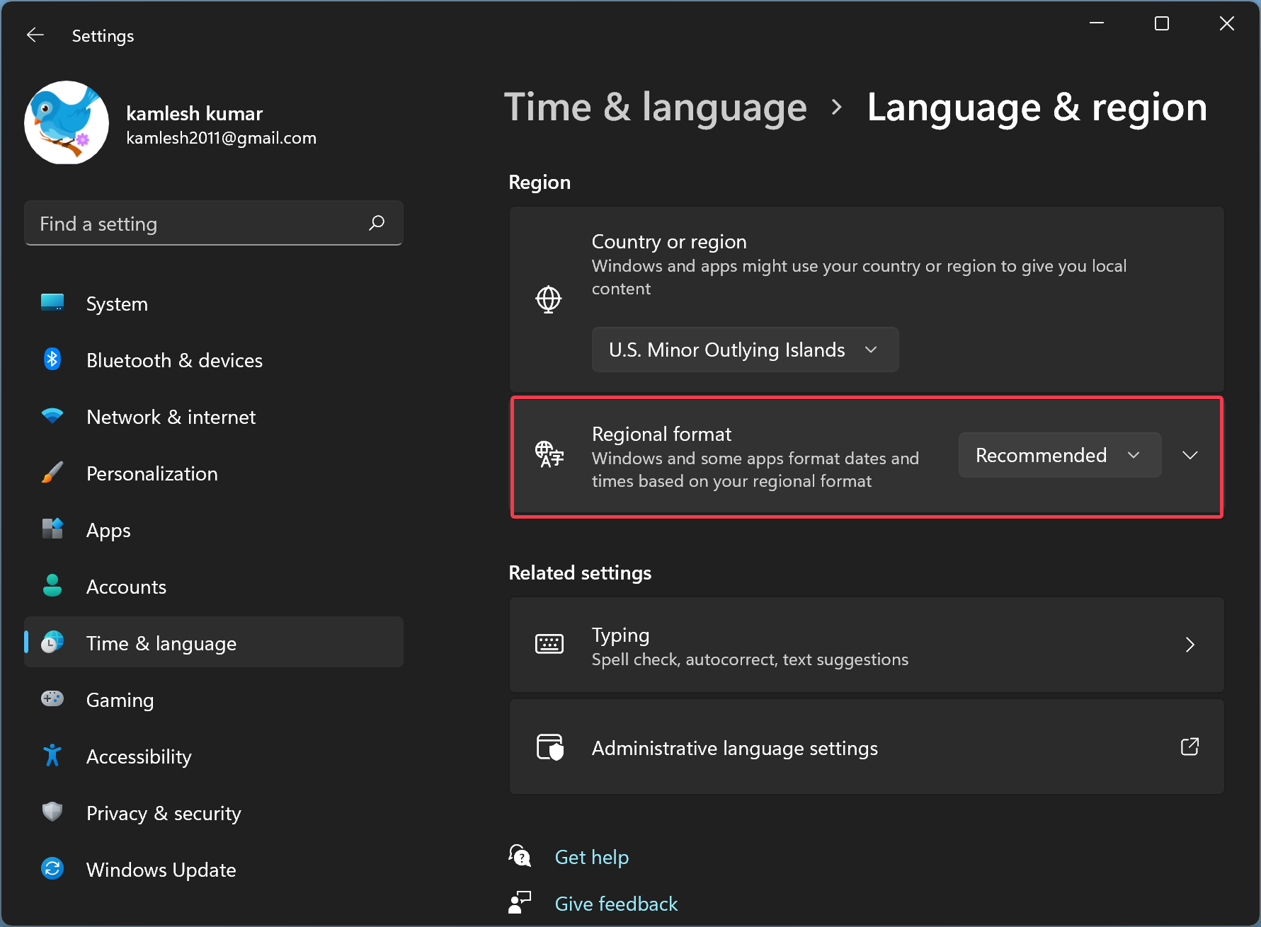
Task: Click Administrative language settings shield icon
Action: (550, 747)
